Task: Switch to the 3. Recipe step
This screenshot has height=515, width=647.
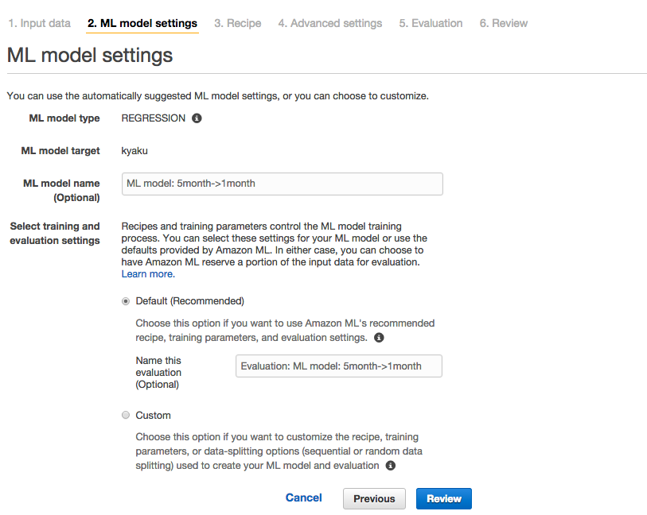Action: (238, 23)
